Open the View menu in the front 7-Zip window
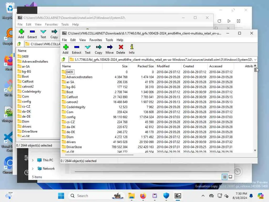This screenshot has height=202, width=269. tap(82, 40)
